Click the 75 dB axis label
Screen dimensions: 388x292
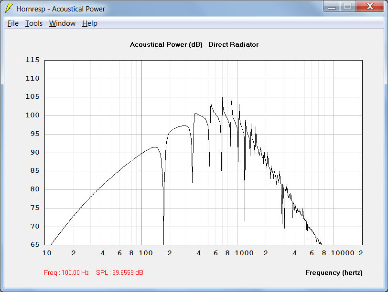click(35, 208)
